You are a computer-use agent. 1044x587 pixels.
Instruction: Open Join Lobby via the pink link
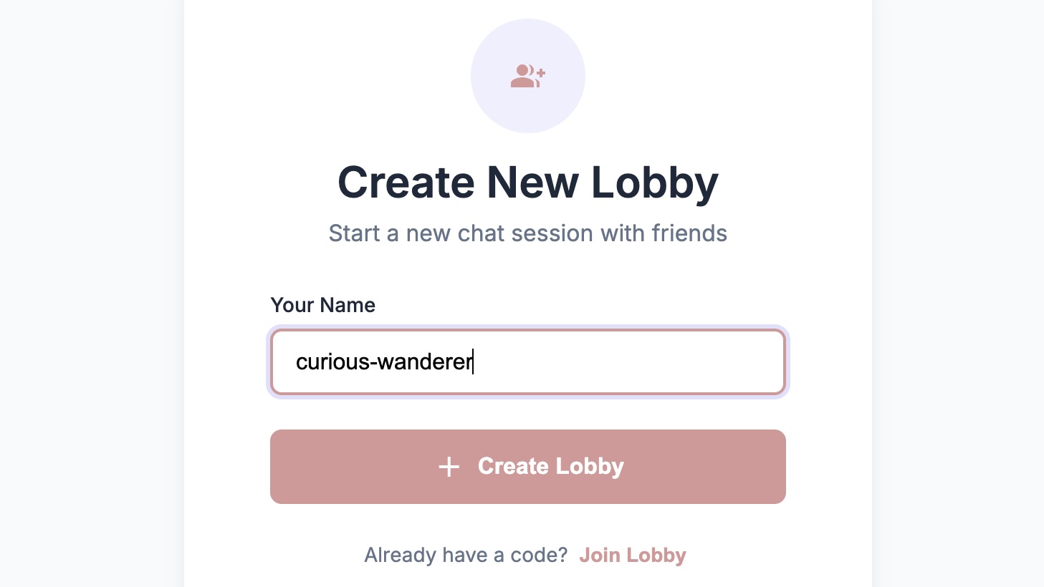pos(633,555)
